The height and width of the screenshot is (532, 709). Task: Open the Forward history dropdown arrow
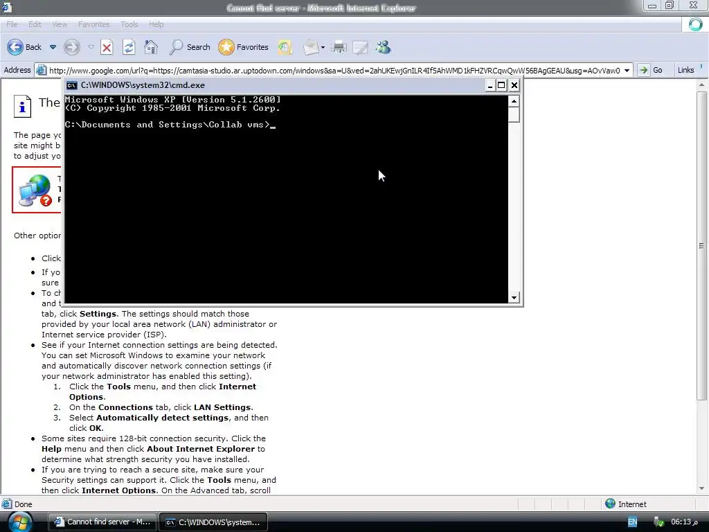[91, 47]
